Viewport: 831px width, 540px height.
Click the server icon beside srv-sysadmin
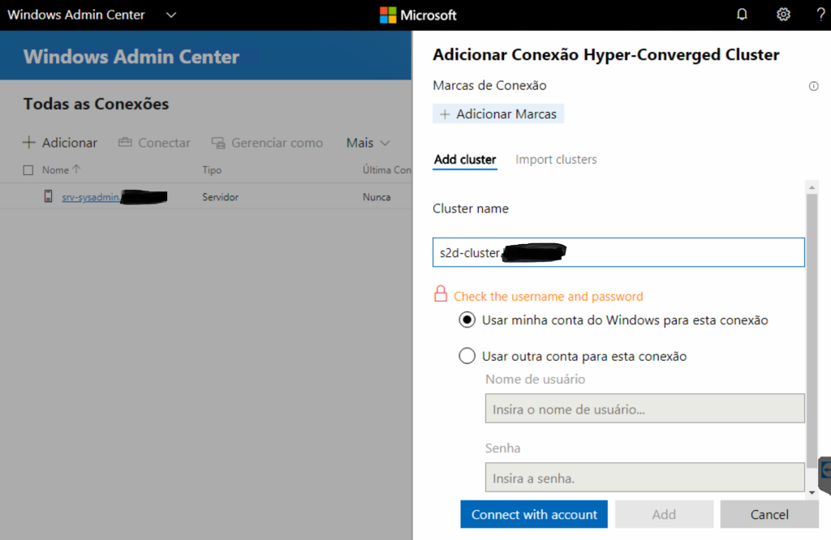pos(48,195)
